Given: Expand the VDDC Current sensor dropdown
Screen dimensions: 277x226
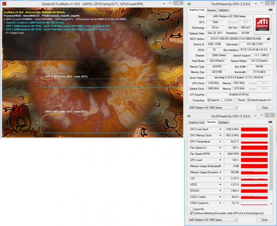Looking at the screenshot, I should point(220,197).
